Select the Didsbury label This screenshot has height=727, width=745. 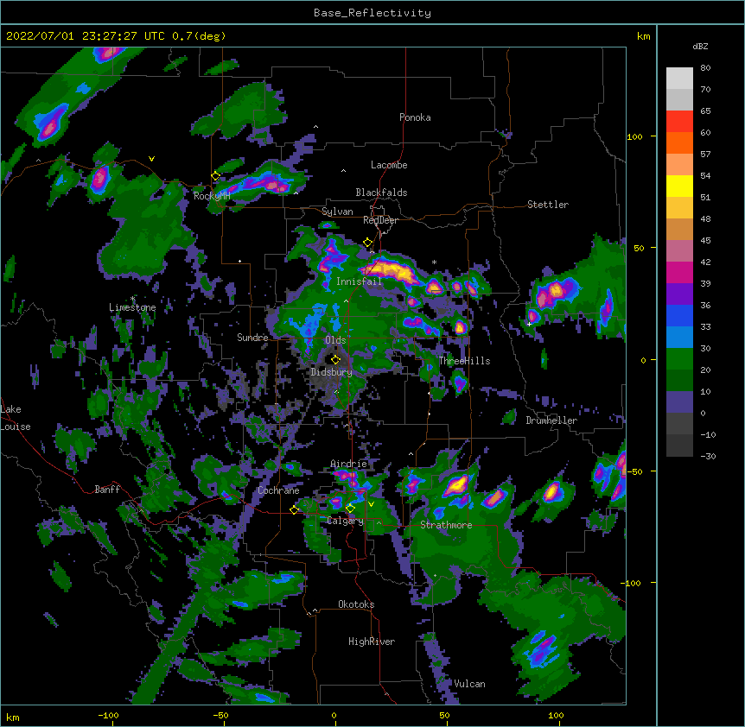coord(331,372)
